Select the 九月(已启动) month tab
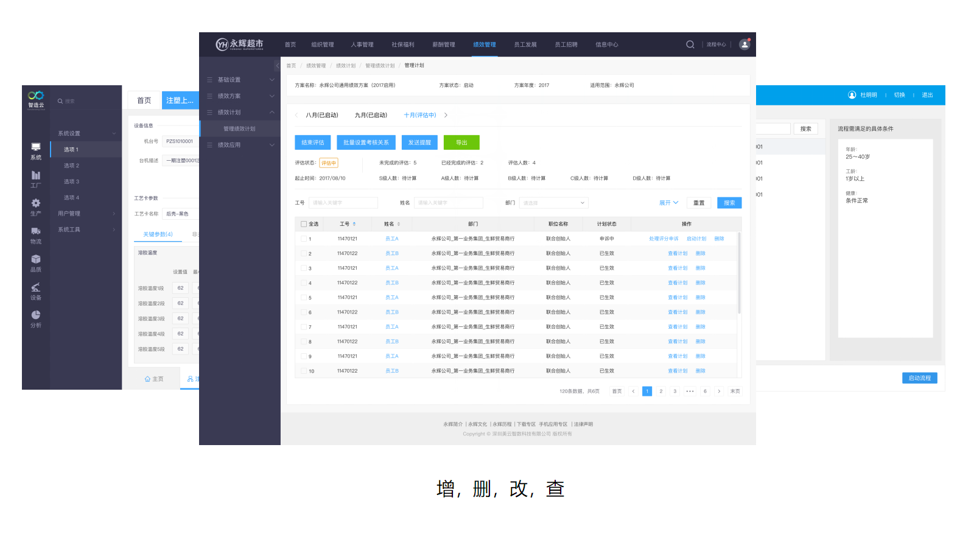 [x=371, y=115]
